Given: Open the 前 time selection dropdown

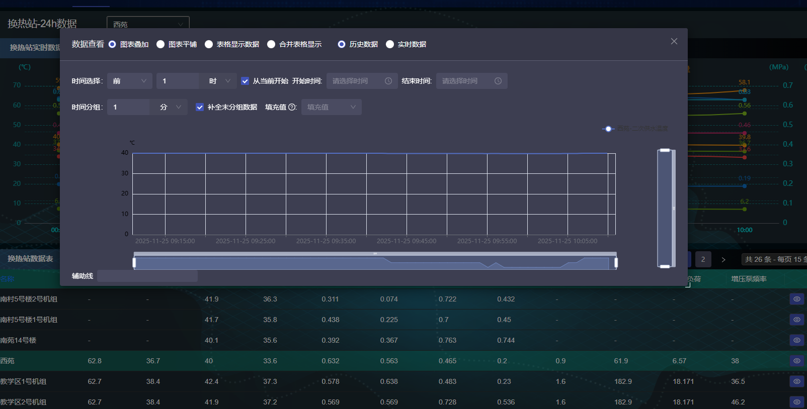Looking at the screenshot, I should [129, 81].
